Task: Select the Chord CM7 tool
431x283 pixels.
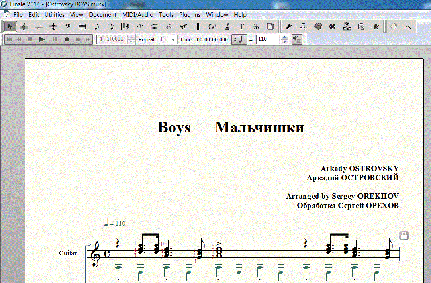Action: (x=212, y=26)
